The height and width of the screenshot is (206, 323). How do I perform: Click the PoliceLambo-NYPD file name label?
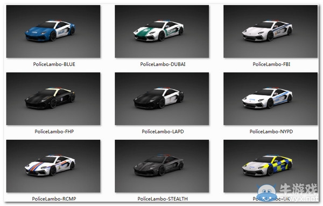click(271, 131)
